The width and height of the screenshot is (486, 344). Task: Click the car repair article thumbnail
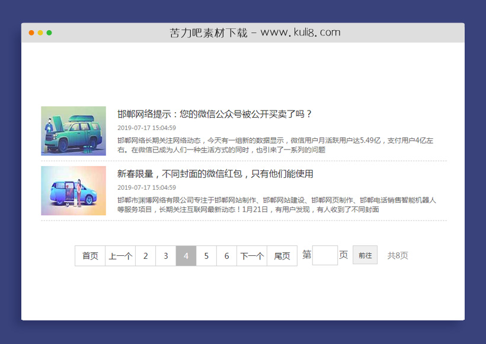point(73,131)
